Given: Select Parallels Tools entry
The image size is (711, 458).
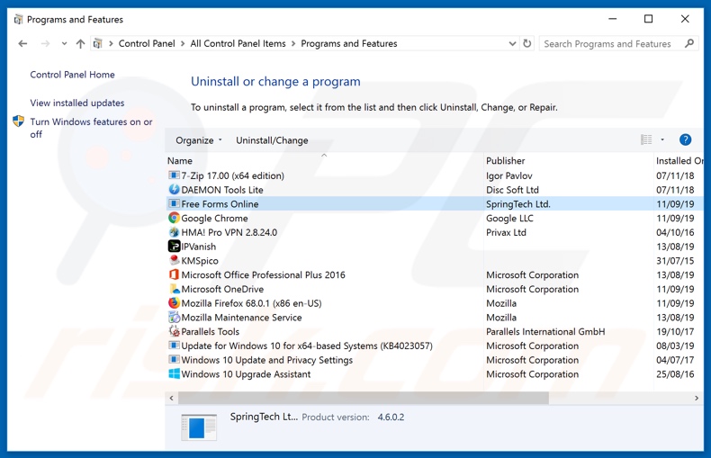Looking at the screenshot, I should click(x=210, y=331).
